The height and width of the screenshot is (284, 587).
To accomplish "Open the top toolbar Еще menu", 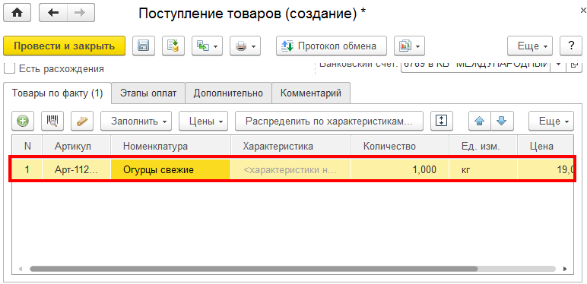I will (x=530, y=46).
